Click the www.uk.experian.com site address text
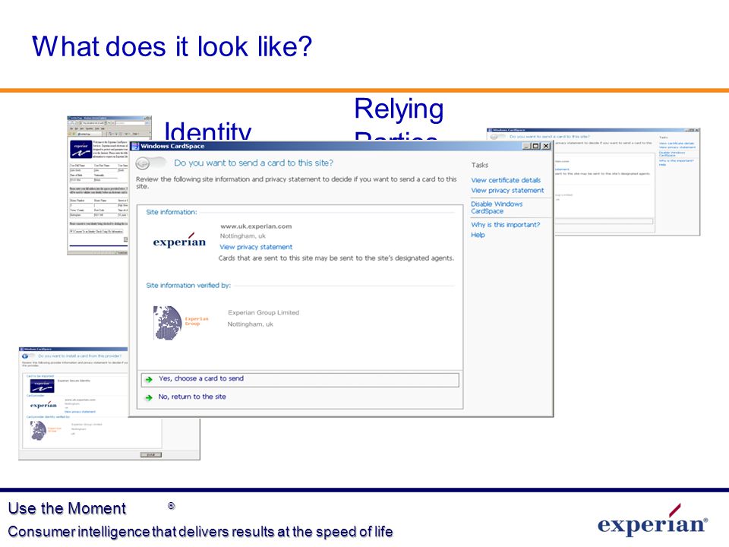 point(256,226)
